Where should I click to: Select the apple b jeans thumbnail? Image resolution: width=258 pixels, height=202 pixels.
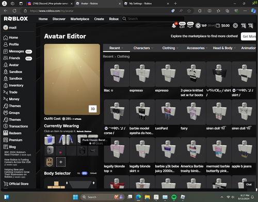point(244,150)
